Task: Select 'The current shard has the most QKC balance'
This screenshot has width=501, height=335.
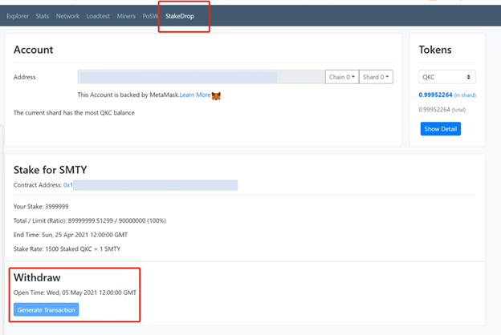Action: [74, 113]
